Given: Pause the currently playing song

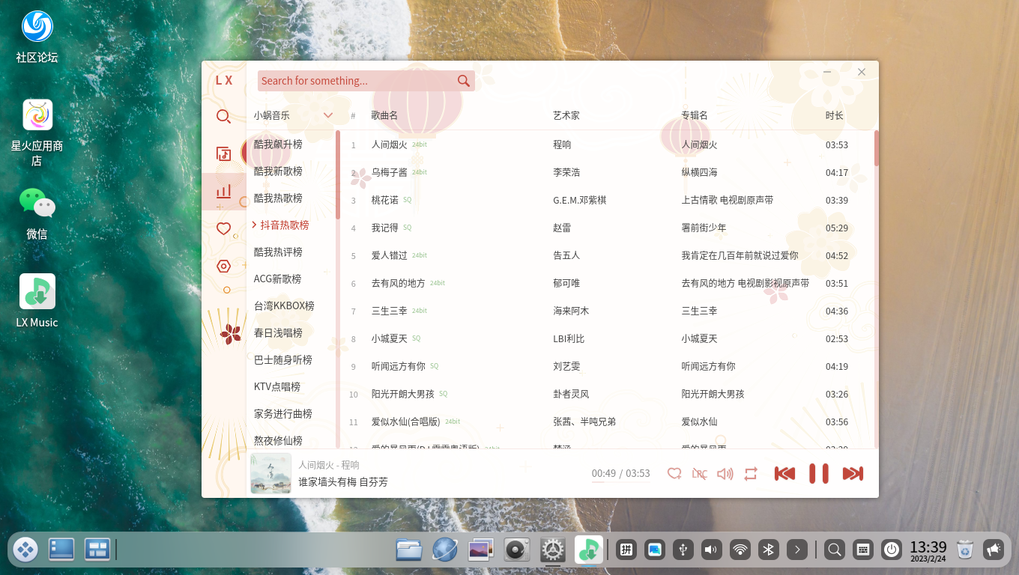Looking at the screenshot, I should (x=818, y=473).
